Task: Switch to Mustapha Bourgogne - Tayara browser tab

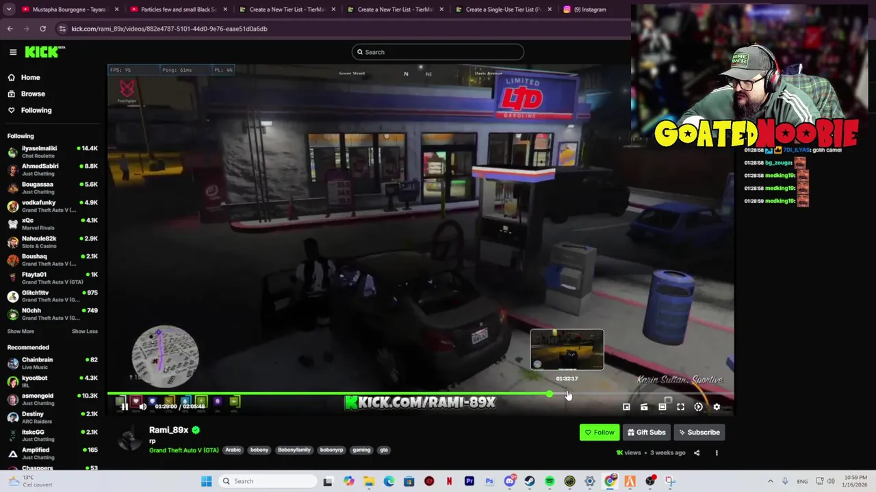Action: point(68,10)
